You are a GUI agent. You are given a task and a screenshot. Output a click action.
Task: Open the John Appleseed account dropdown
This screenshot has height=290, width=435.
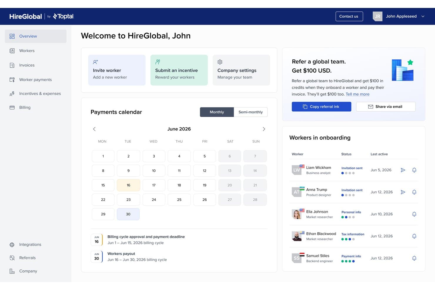(x=399, y=16)
